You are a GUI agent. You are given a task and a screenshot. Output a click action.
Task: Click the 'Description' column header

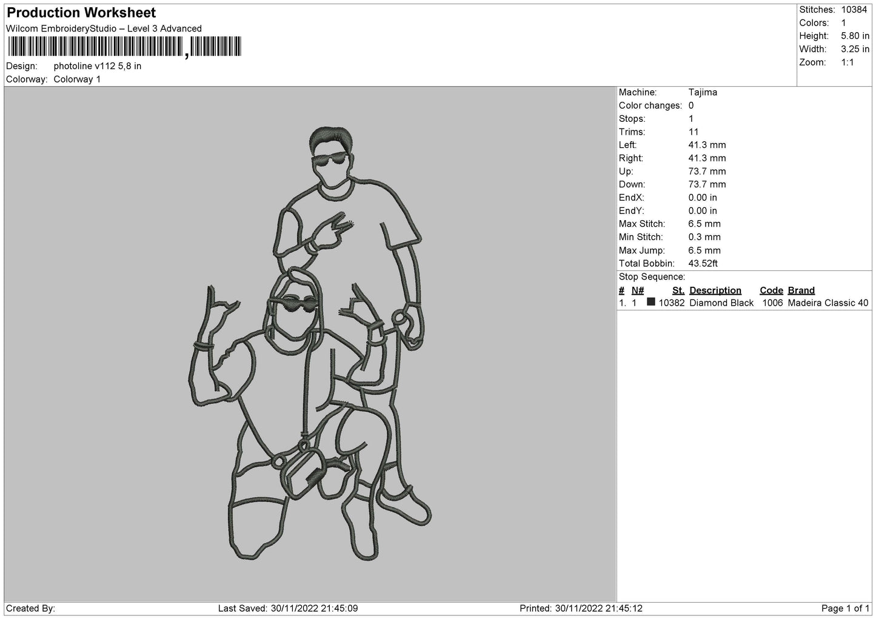coord(715,291)
